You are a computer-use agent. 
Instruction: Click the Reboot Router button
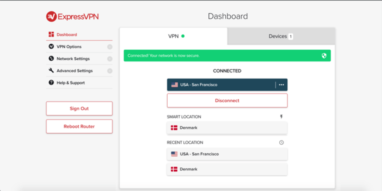(79, 126)
